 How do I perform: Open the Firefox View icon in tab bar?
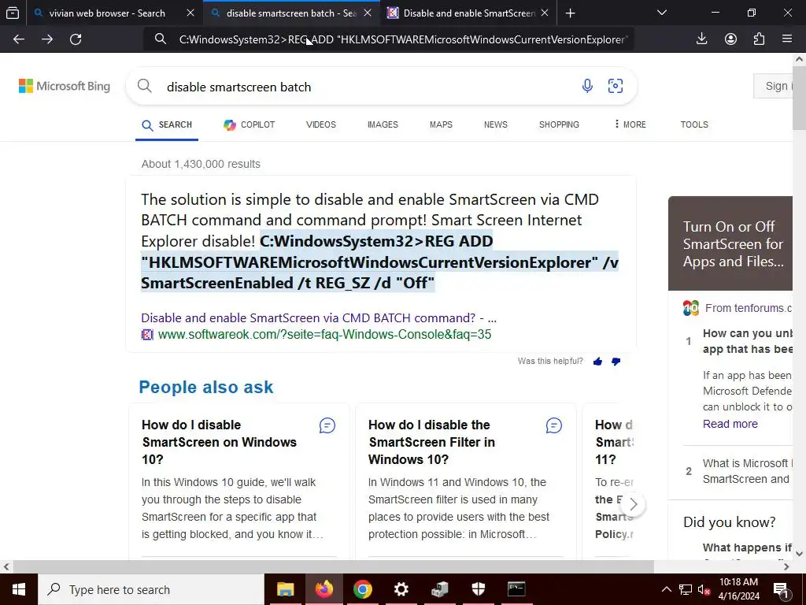point(13,13)
